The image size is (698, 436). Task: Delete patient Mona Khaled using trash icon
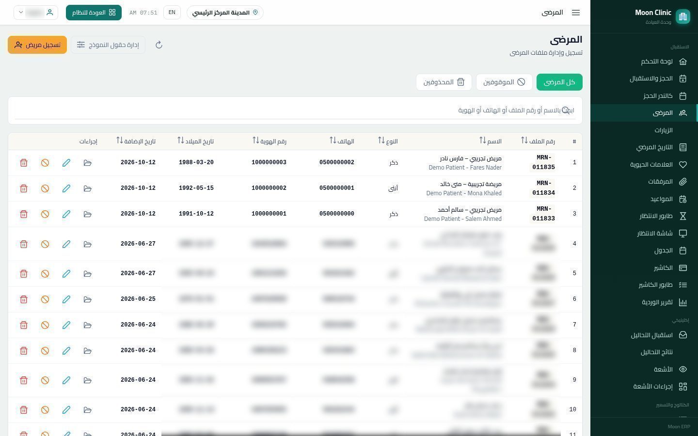[24, 188]
